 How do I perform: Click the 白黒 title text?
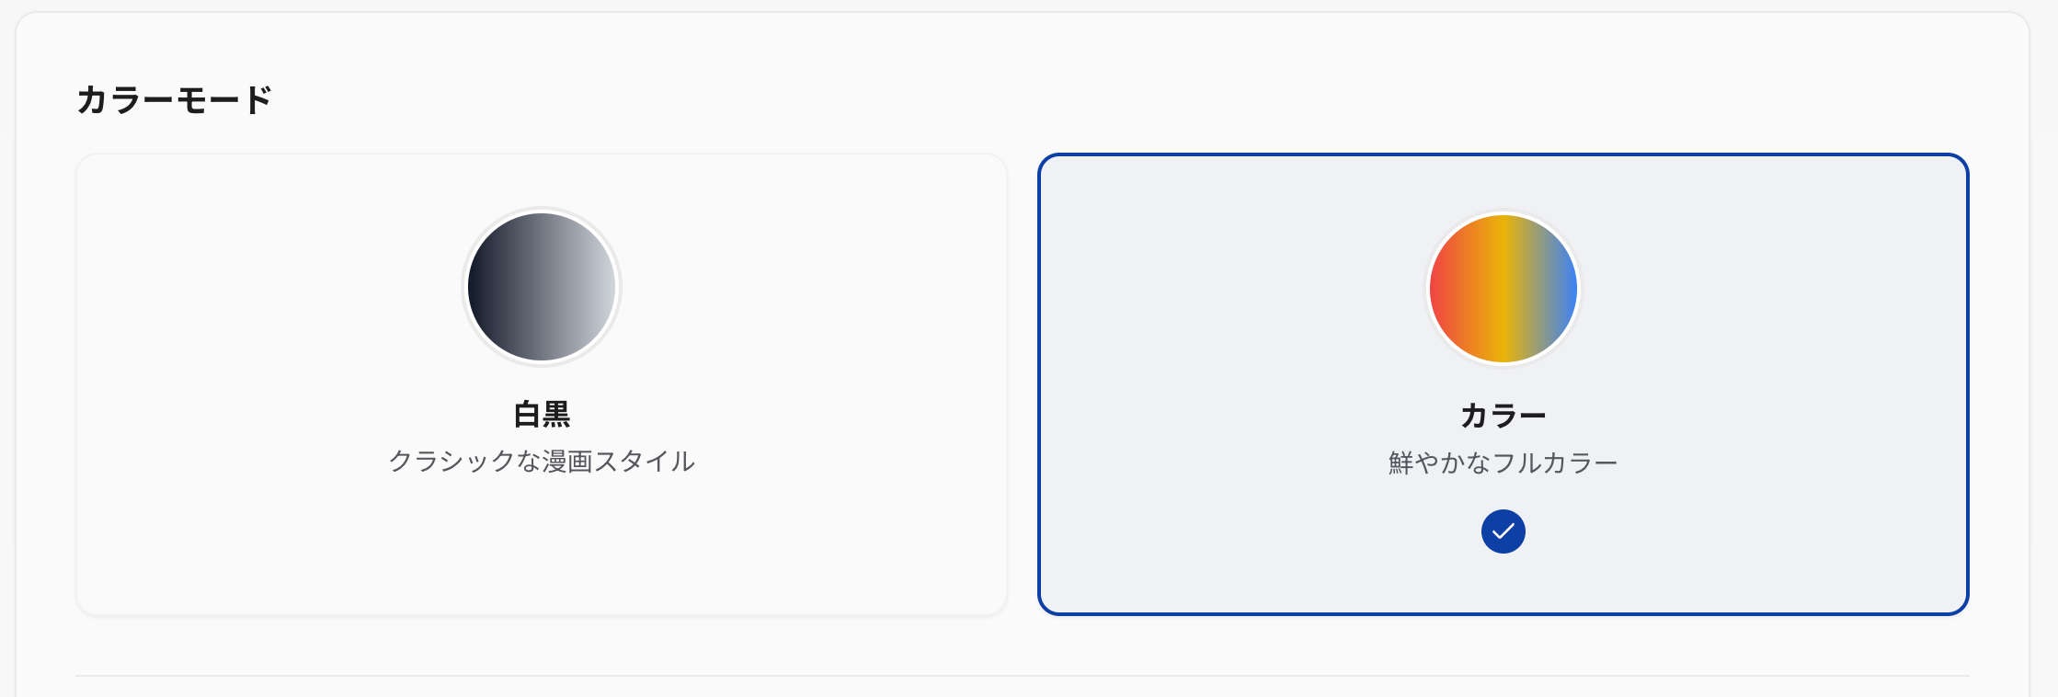[542, 415]
